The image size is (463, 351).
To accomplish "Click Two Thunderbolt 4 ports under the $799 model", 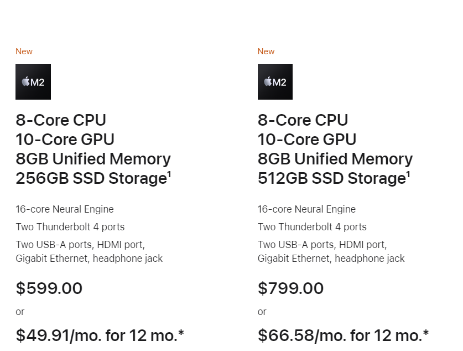I will tap(312, 227).
